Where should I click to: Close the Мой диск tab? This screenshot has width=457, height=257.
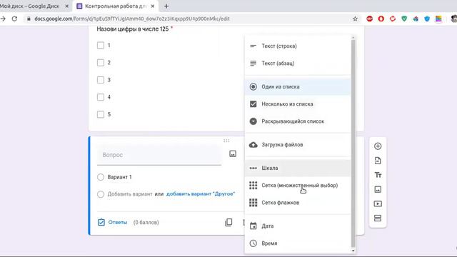point(66,6)
